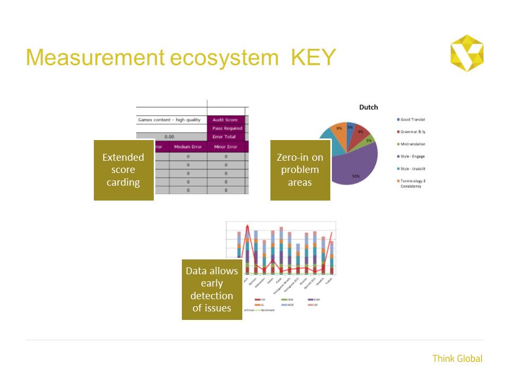Click the yellow geometric logo icon
Screen dimensions: 509x382
pos(467,53)
